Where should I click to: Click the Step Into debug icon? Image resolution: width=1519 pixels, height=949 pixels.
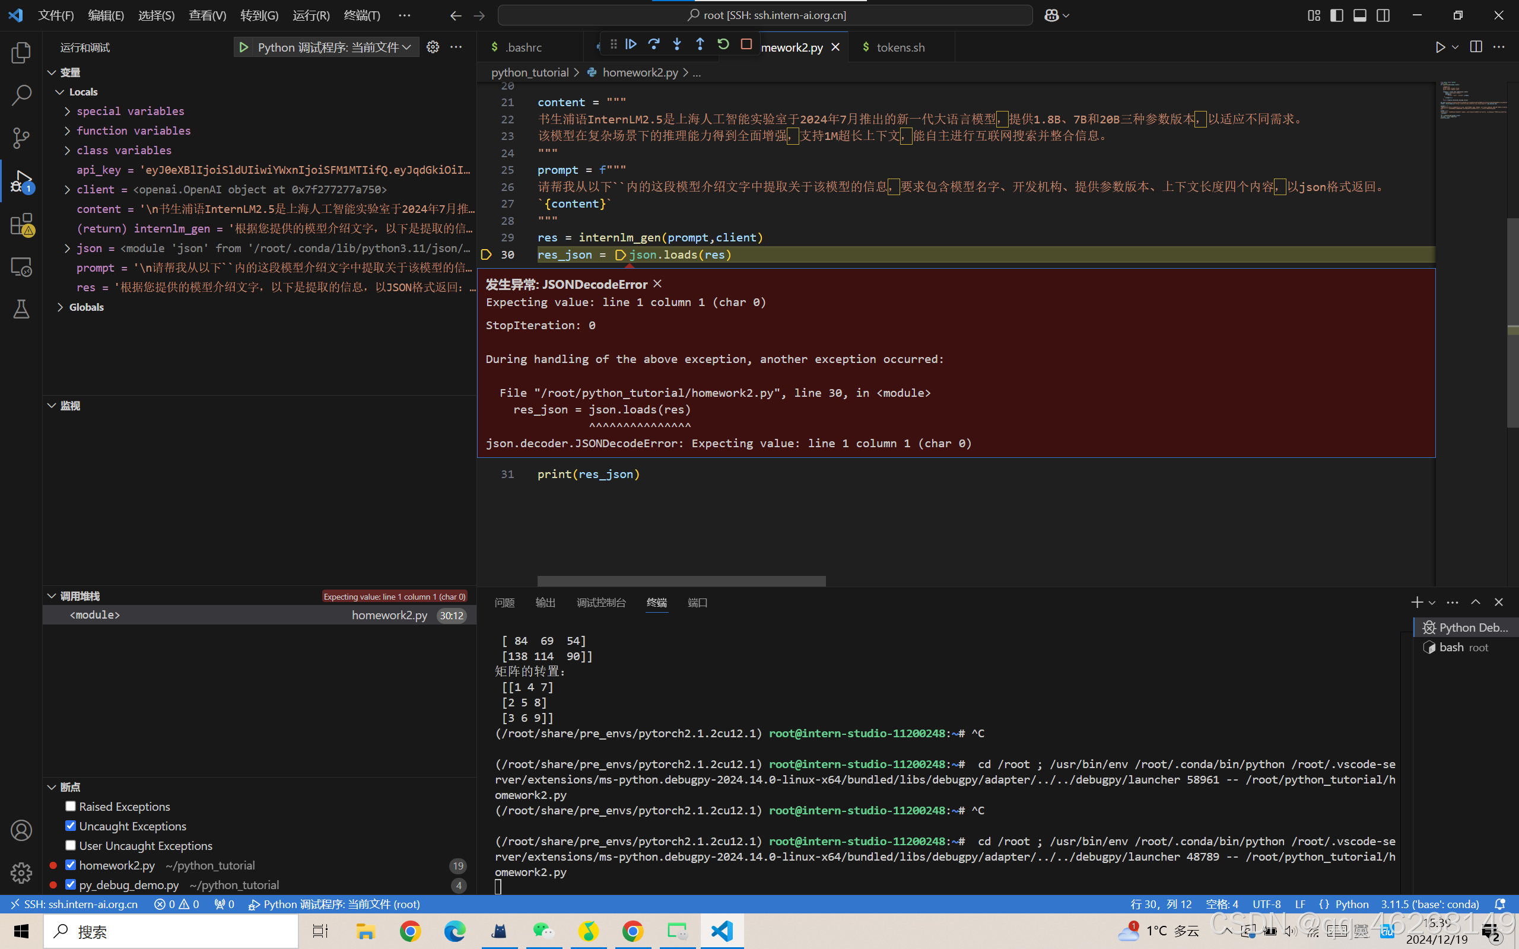(x=676, y=44)
